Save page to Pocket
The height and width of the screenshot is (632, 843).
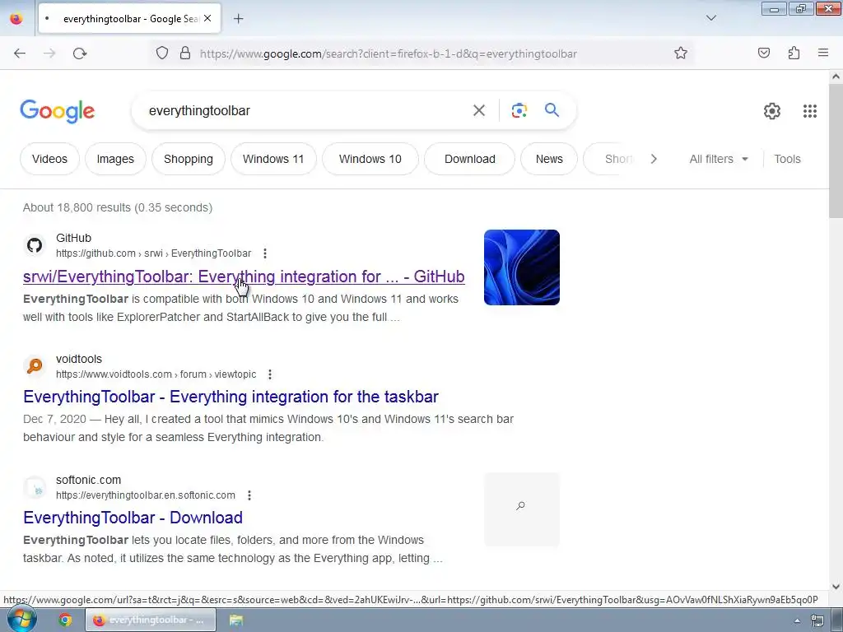click(x=764, y=53)
